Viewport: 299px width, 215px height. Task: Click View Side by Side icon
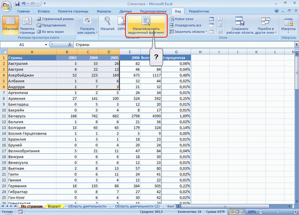220,19
